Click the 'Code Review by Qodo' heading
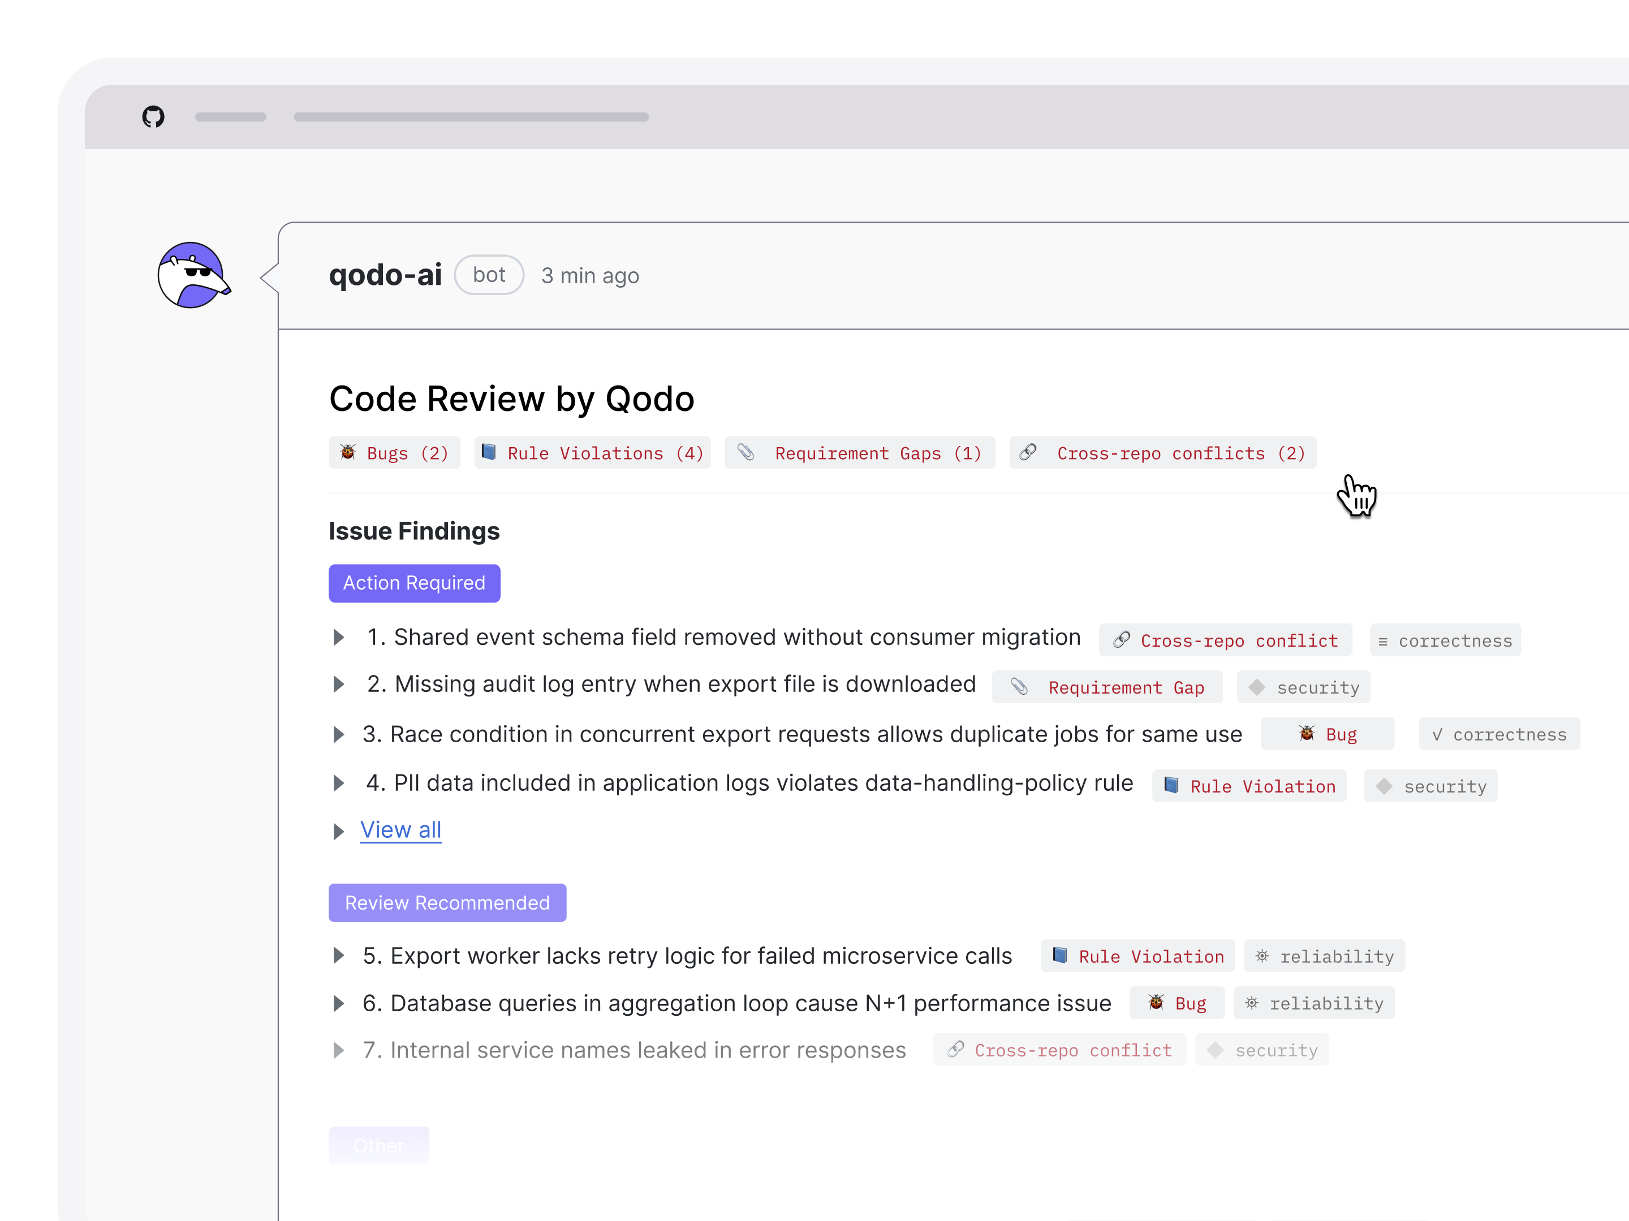Viewport: 1629px width, 1221px height. click(x=512, y=399)
